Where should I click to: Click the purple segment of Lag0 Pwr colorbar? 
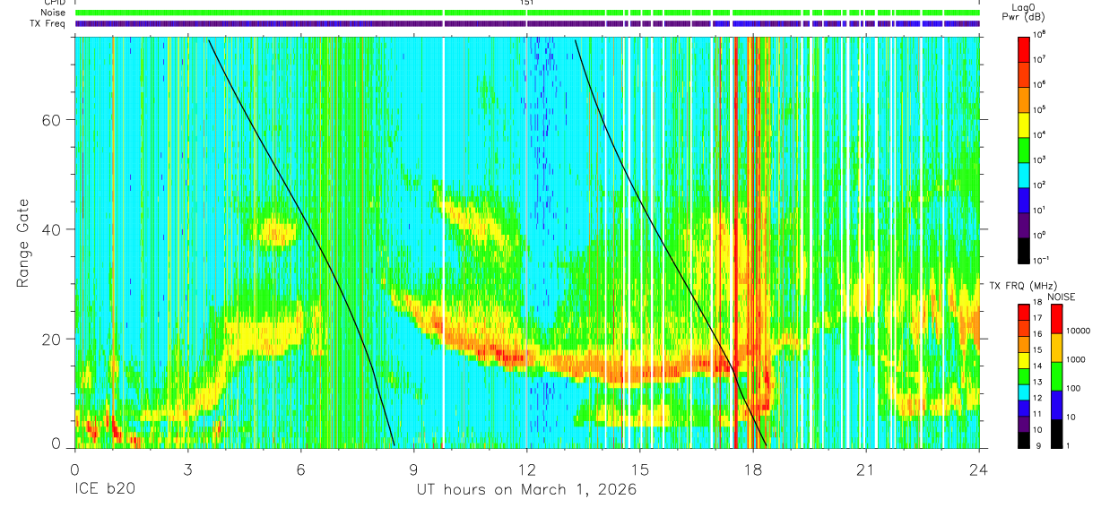pos(1025,224)
